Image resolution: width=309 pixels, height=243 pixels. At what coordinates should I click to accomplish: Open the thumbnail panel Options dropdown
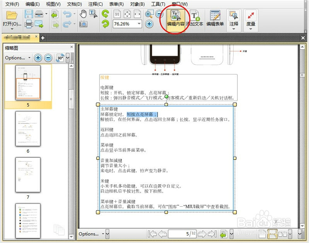coord(15,58)
